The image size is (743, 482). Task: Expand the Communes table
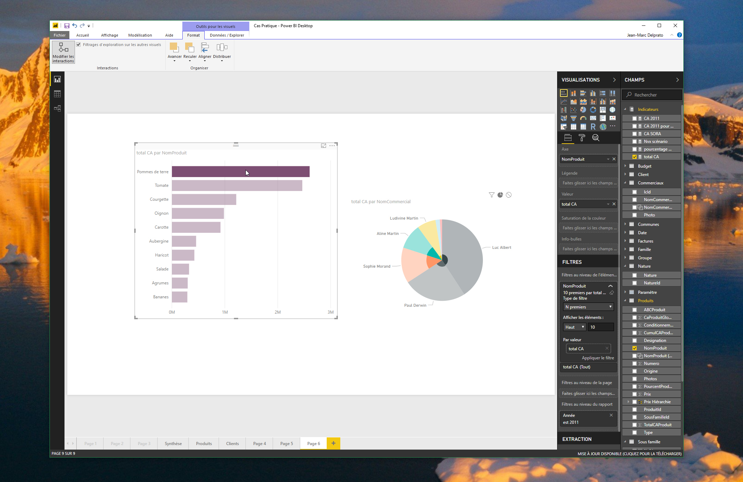pyautogui.click(x=626, y=224)
